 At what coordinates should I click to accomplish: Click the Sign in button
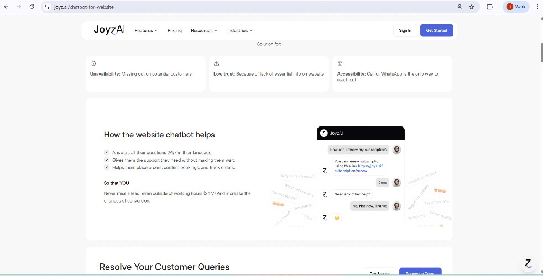click(405, 30)
